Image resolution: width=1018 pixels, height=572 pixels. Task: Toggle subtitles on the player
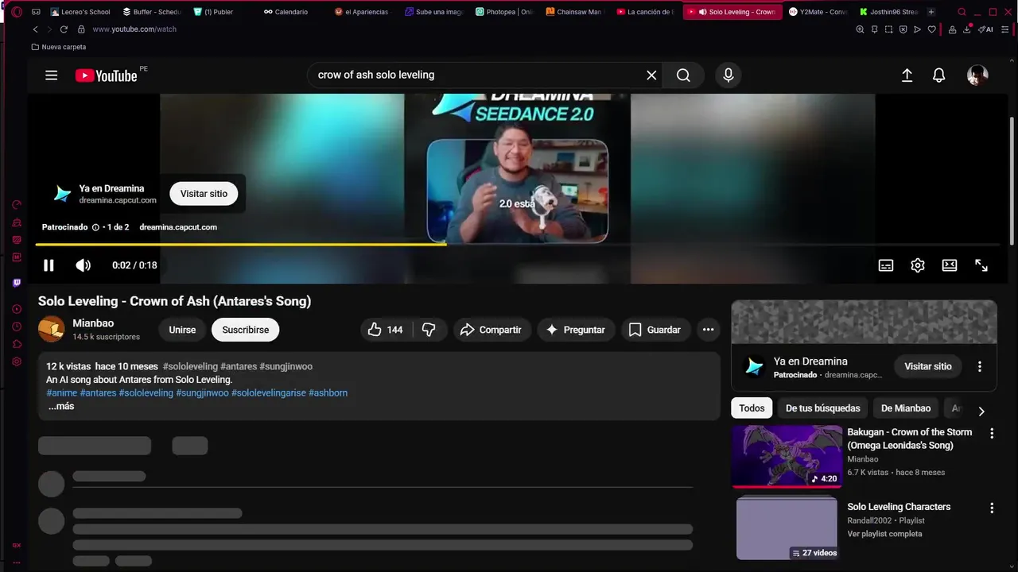(x=886, y=265)
